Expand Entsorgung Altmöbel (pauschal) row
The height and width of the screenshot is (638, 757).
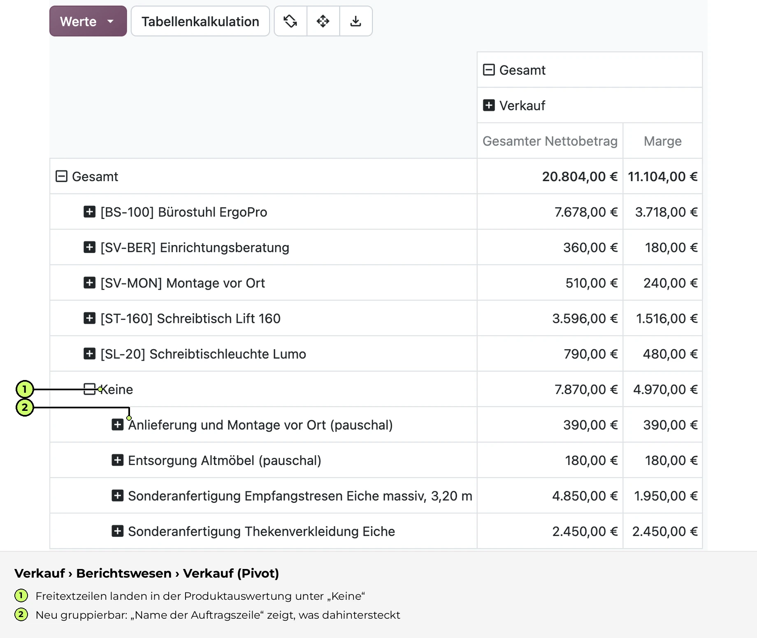tap(118, 460)
